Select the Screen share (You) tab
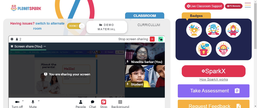The image size is (257, 108). point(28,46)
